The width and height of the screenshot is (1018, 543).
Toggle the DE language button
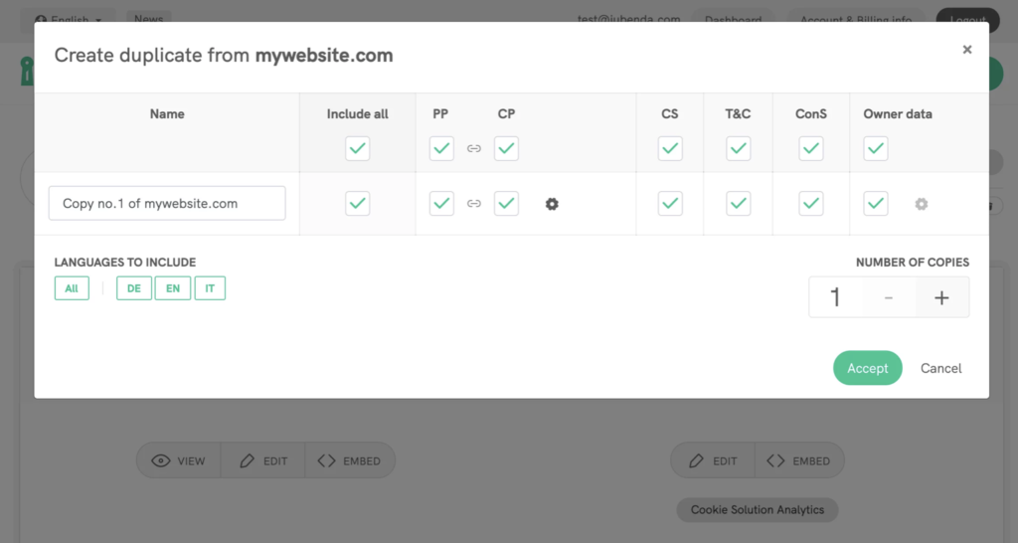pyautogui.click(x=133, y=288)
